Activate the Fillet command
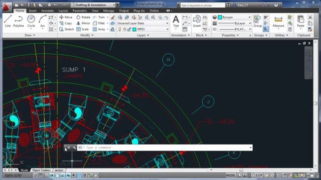321x180 pixels. pos(99,23)
